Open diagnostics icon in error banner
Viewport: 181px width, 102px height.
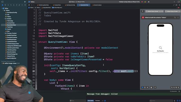tap(175, 18)
